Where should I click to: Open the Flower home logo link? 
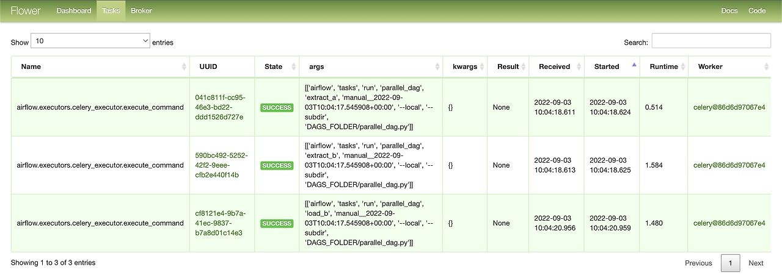point(26,10)
